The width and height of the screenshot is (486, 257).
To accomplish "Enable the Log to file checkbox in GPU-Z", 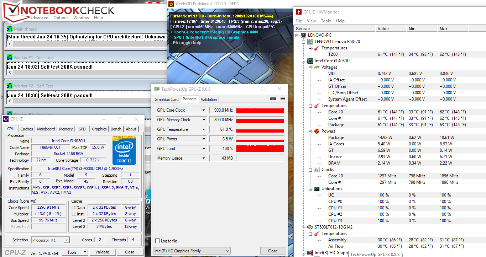I will (158, 241).
